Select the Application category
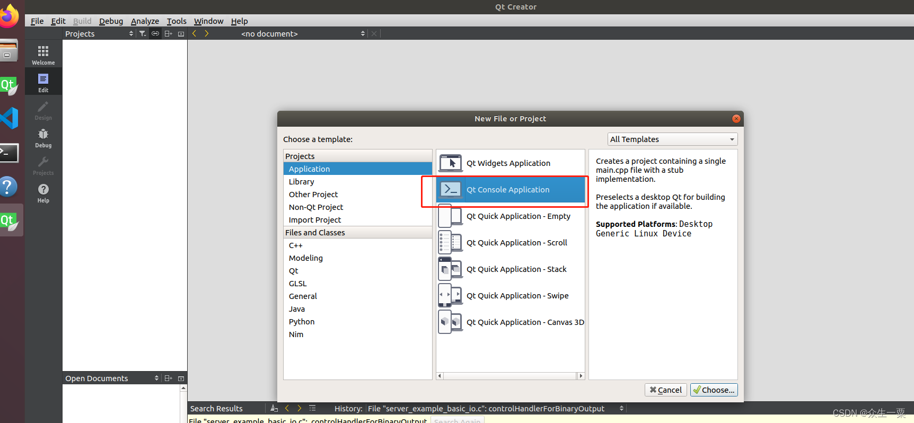 point(358,169)
